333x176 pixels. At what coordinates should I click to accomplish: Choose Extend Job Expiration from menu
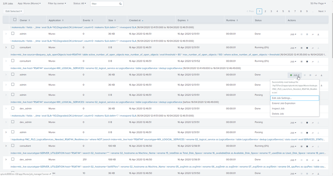(295, 103)
